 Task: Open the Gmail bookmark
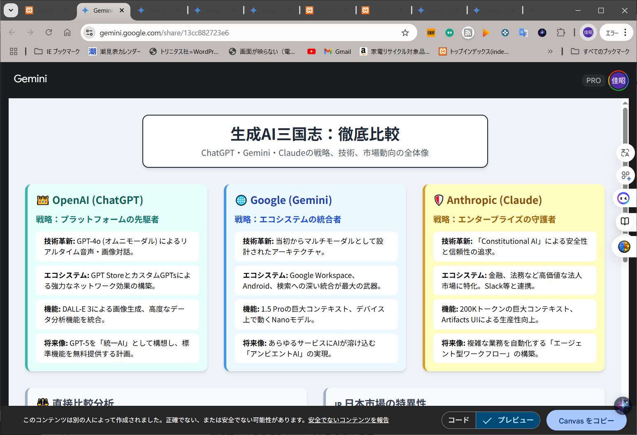pyautogui.click(x=337, y=51)
